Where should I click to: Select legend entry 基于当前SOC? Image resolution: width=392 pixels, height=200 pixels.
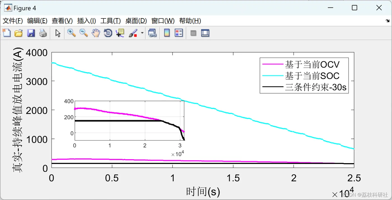coord(312,76)
